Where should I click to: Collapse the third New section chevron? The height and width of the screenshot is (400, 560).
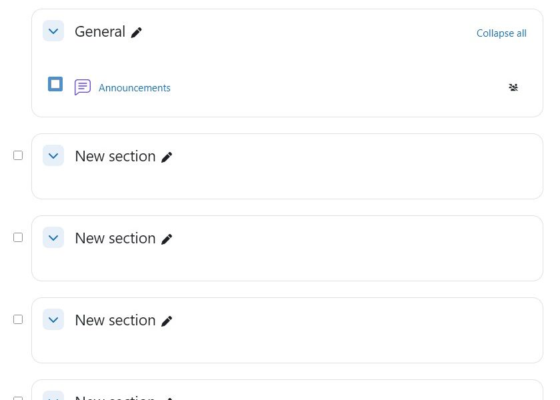53,320
